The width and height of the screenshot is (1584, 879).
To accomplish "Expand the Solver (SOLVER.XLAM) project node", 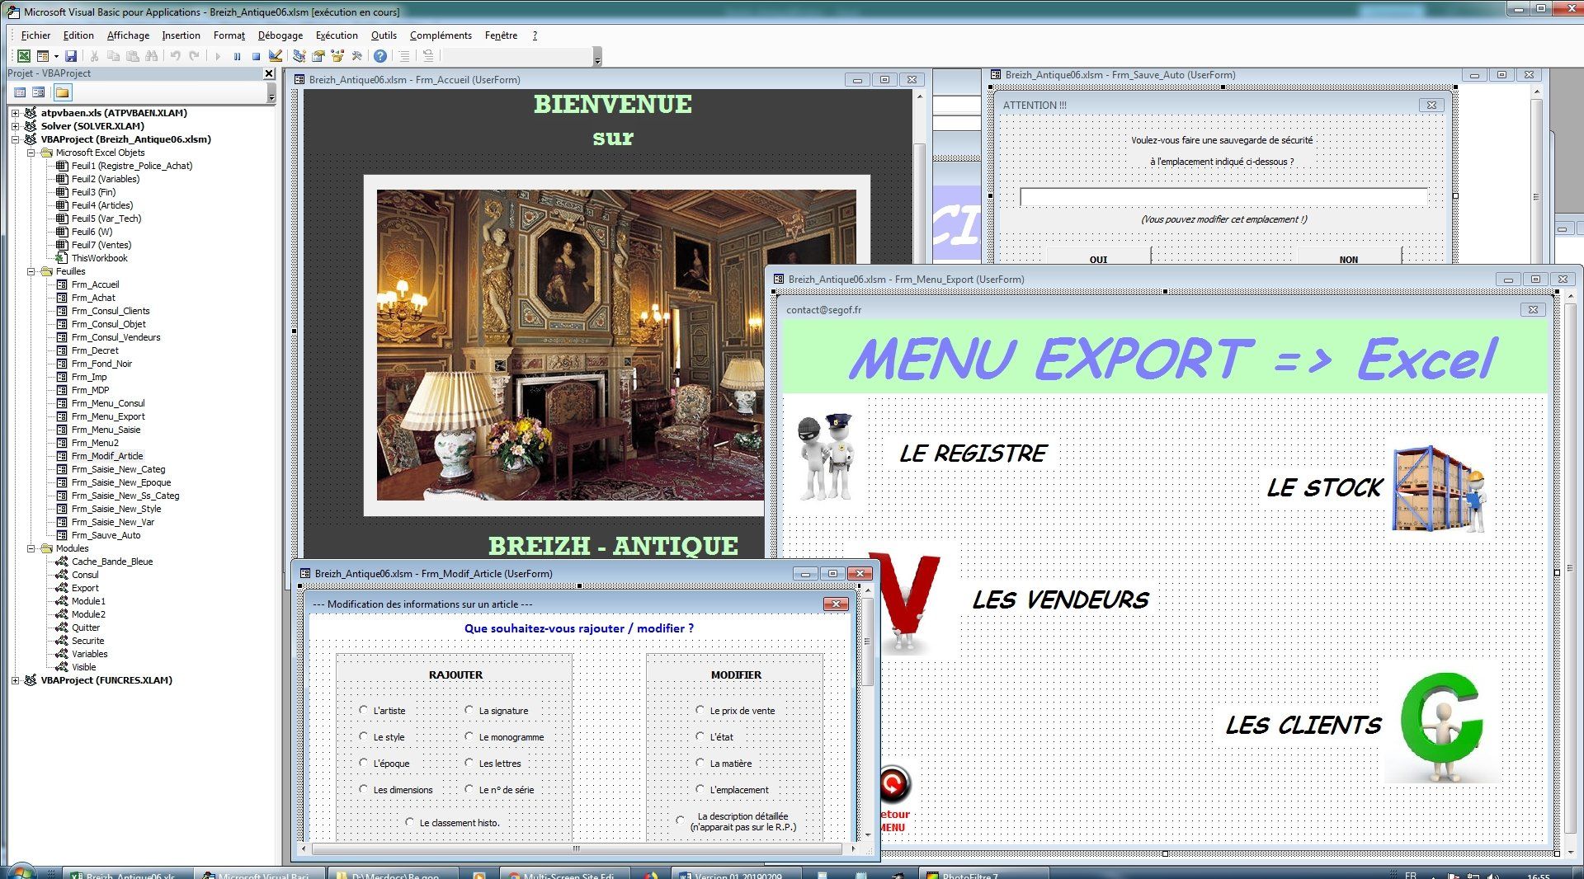I will point(16,126).
